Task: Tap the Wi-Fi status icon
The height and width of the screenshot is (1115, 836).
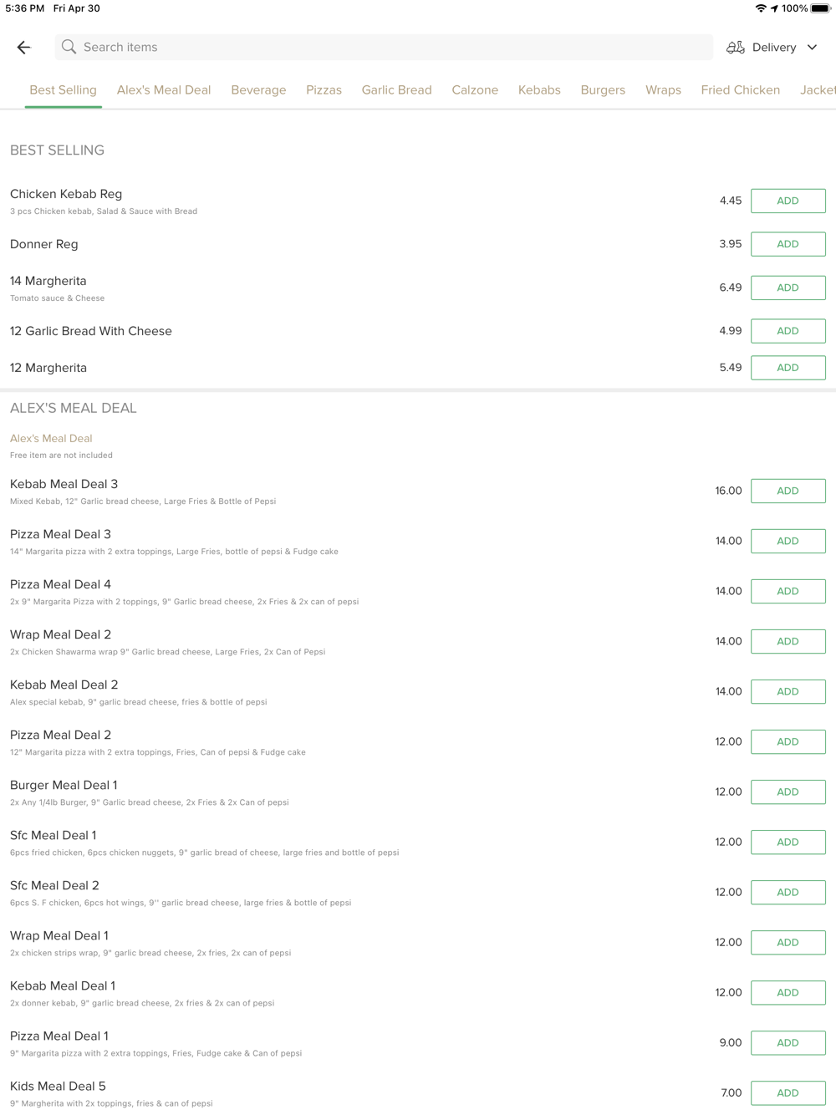Action: point(761,8)
